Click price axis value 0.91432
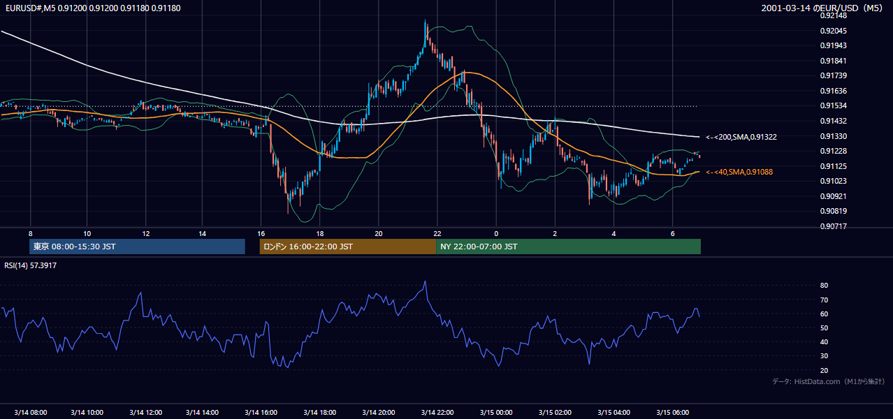The width and height of the screenshot is (893, 419). pos(833,121)
